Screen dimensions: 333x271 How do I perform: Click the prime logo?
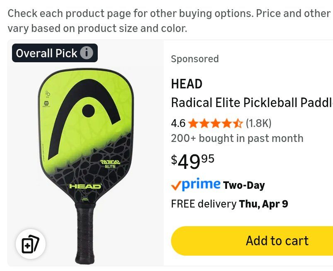pos(201,184)
